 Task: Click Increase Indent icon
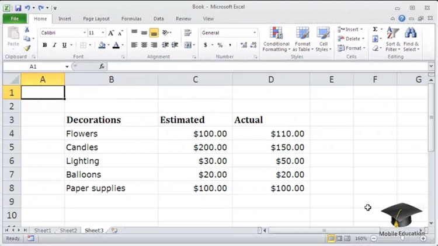click(175, 45)
